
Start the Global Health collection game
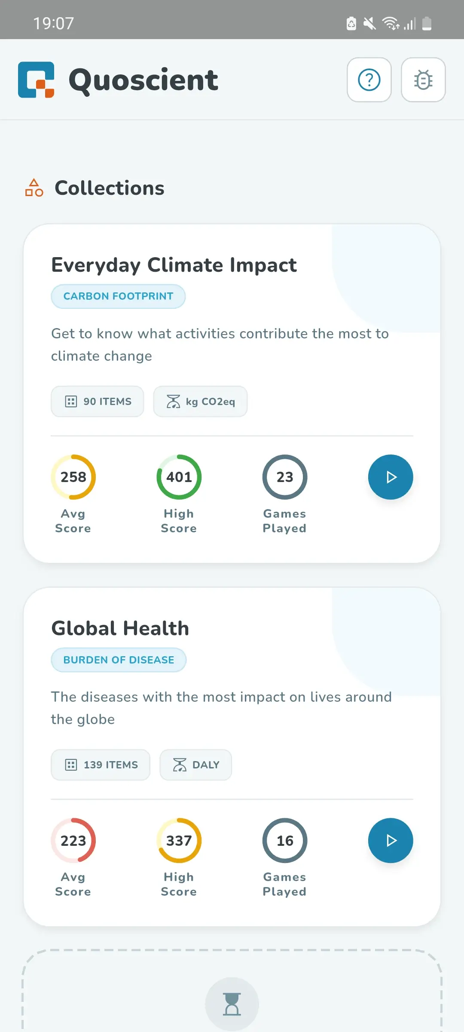[x=391, y=840]
